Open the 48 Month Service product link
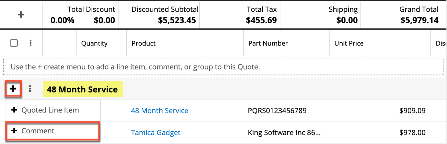 coord(159,111)
